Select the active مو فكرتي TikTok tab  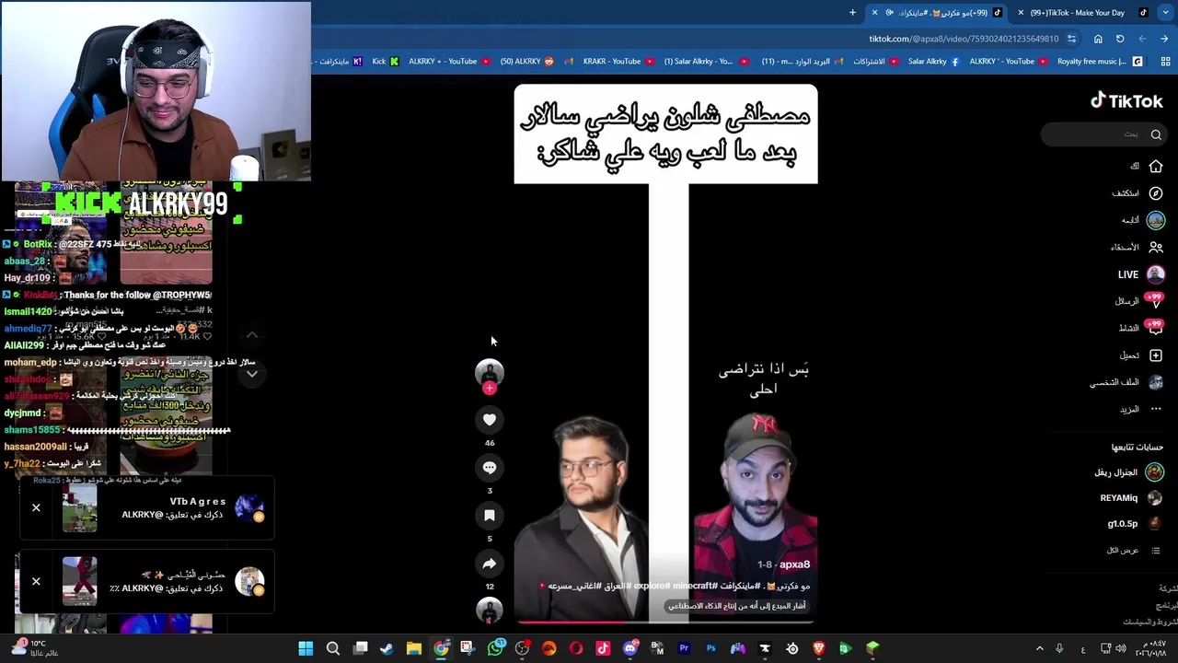point(939,13)
